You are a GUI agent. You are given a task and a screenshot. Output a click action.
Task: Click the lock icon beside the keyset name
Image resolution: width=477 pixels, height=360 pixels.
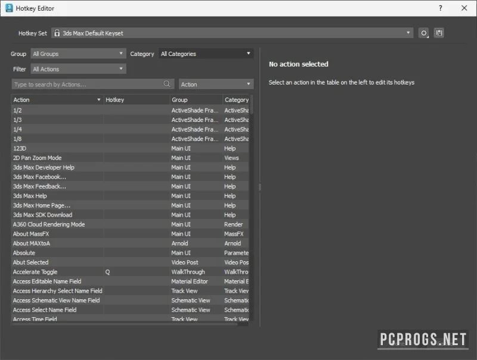pyautogui.click(x=57, y=33)
